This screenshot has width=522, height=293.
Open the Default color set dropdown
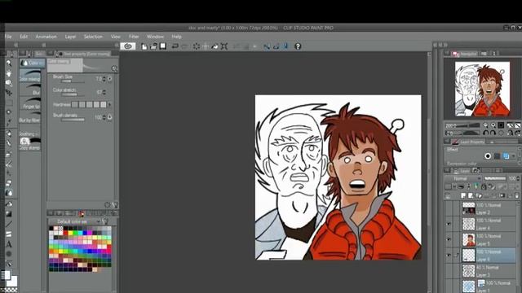pyautogui.click(x=75, y=221)
